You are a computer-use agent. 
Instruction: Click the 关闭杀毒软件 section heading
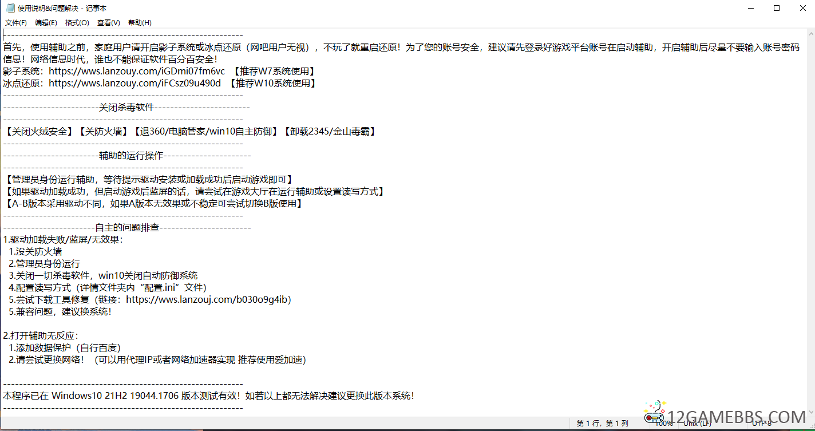(x=126, y=108)
